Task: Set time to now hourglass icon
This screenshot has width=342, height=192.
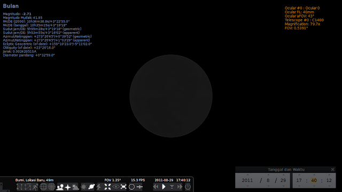Action: 172,187
